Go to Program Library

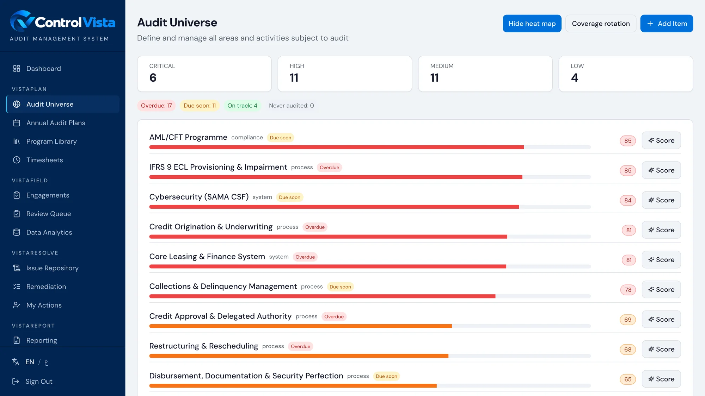[63, 142]
